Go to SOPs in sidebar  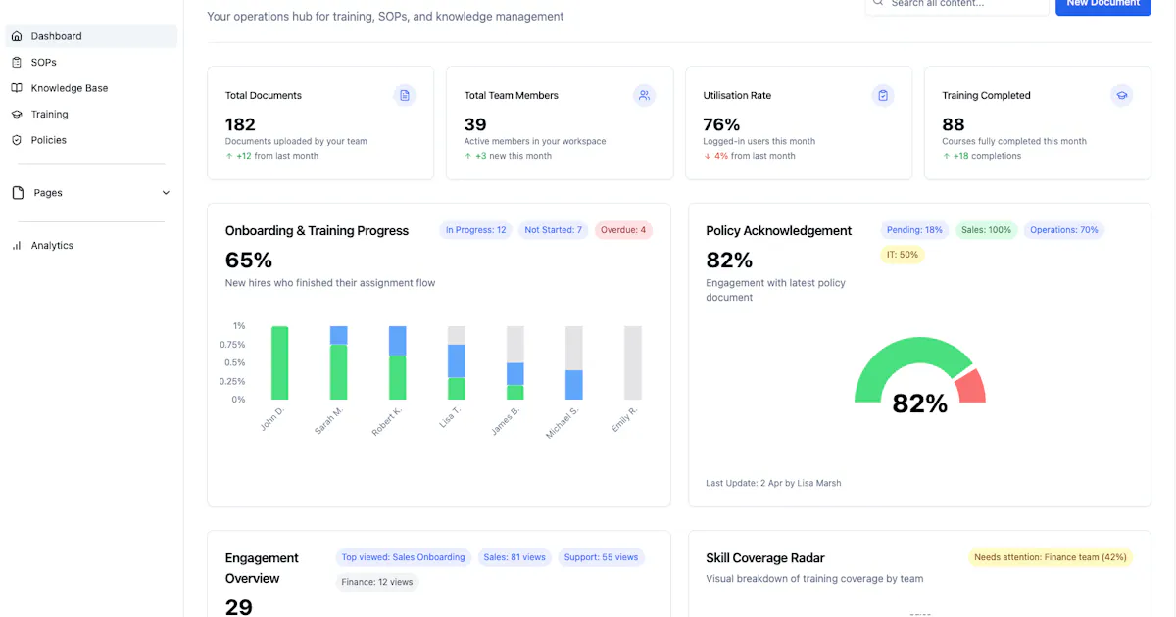coord(91,62)
